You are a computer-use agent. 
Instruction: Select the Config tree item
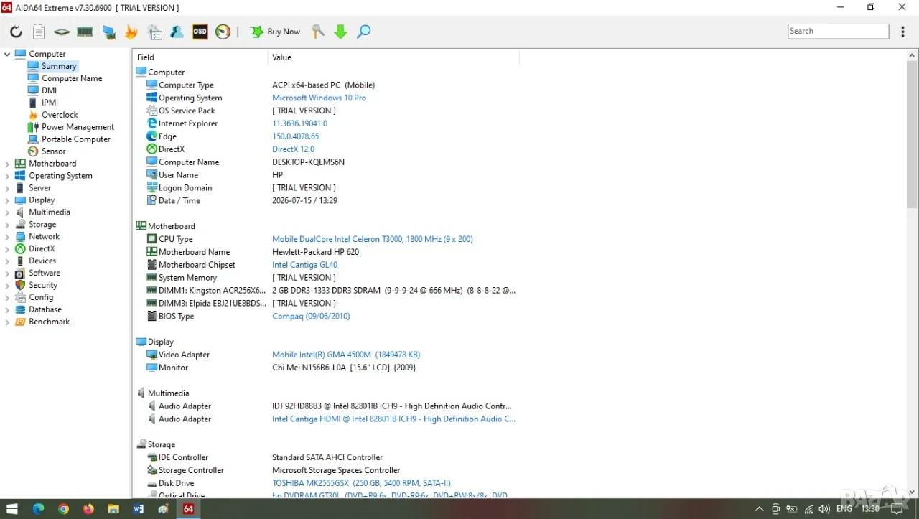[x=41, y=297]
